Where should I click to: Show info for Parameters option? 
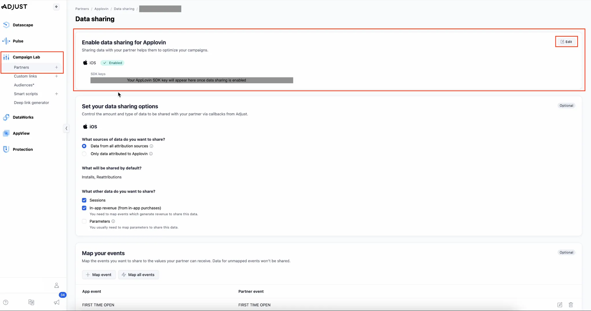[x=113, y=221]
